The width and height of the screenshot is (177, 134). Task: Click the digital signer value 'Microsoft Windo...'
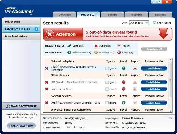(132, 118)
